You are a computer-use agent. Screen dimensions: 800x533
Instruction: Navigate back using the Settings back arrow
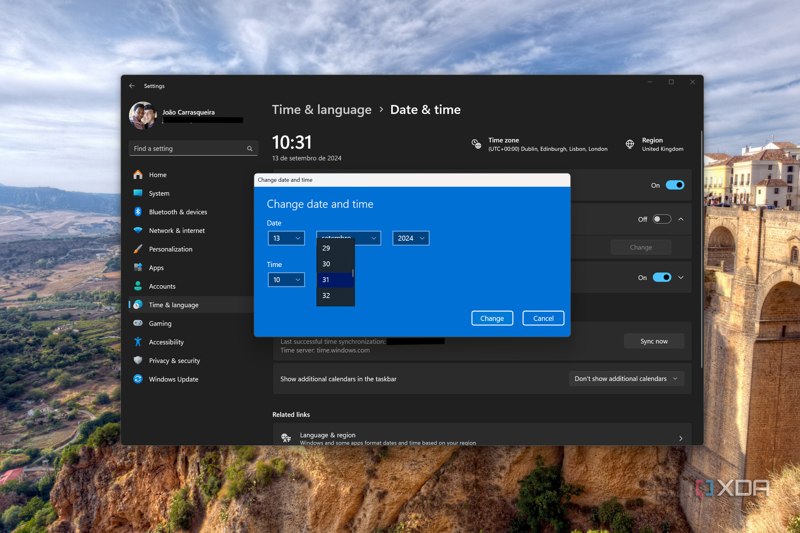132,86
